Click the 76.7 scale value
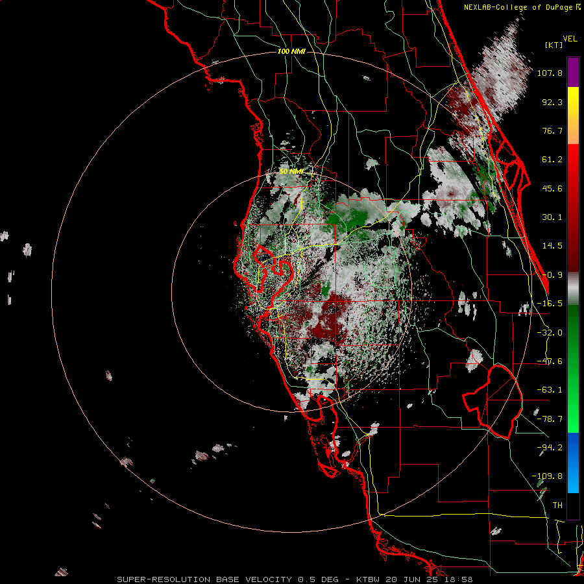 (552, 130)
